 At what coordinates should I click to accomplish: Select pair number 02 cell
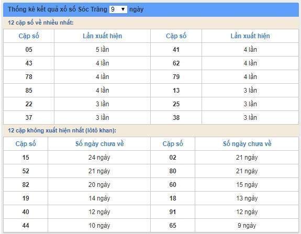tap(173, 158)
